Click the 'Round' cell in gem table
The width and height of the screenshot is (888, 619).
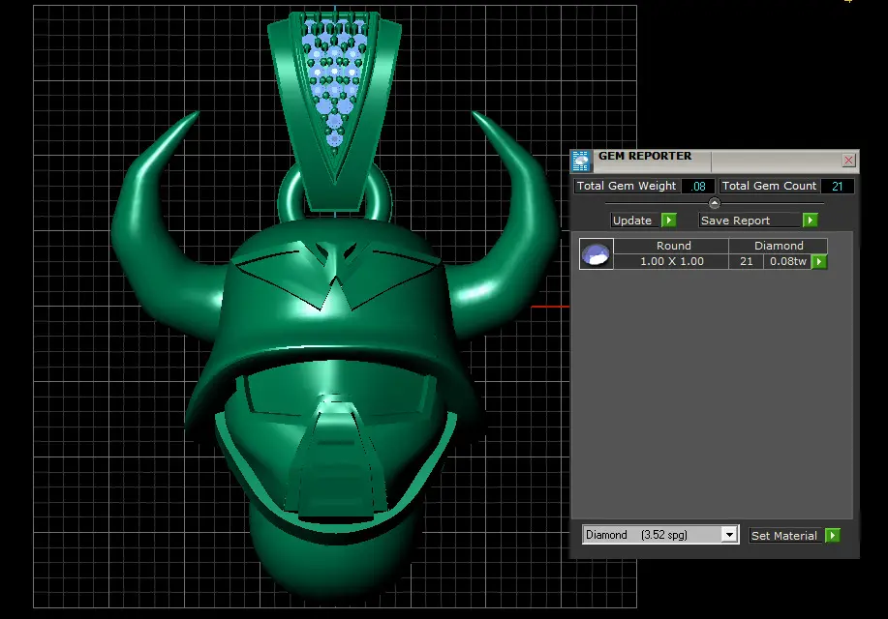672,246
